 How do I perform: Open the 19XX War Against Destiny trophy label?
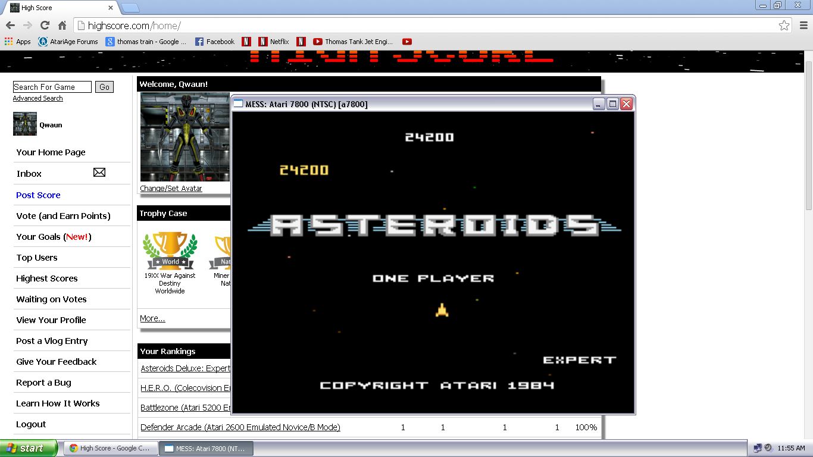(170, 283)
